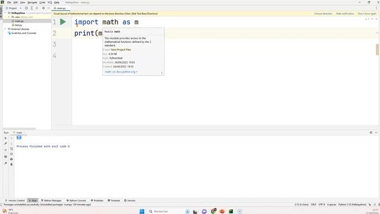The image size is (380, 214).
Task: Expand the External Libraries node
Action: click(5, 29)
